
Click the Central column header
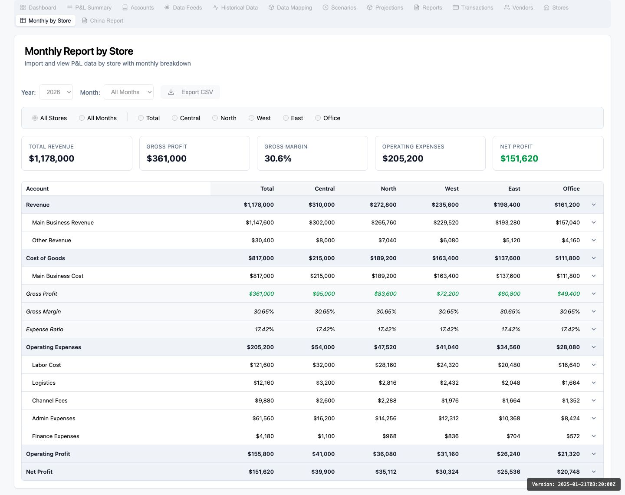click(325, 188)
